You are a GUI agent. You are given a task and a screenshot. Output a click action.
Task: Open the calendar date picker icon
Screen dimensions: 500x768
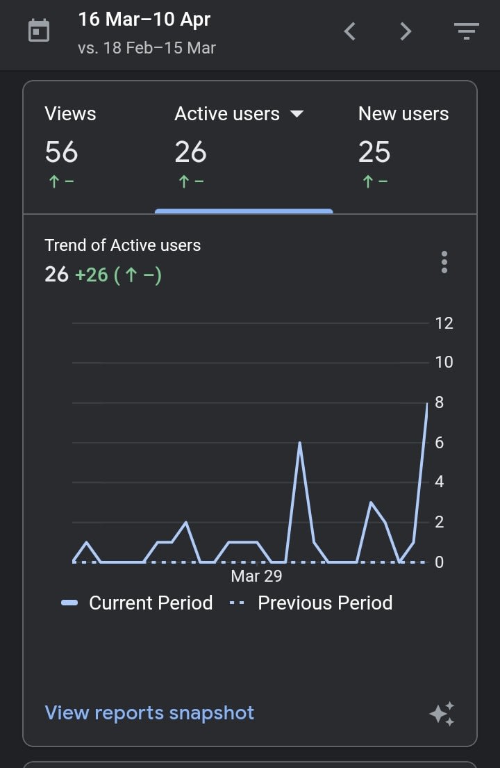[39, 31]
